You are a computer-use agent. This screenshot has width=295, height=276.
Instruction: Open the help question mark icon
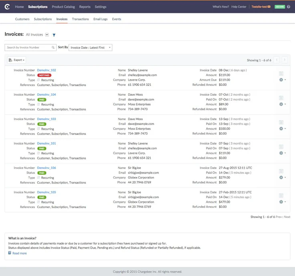click(x=288, y=7)
